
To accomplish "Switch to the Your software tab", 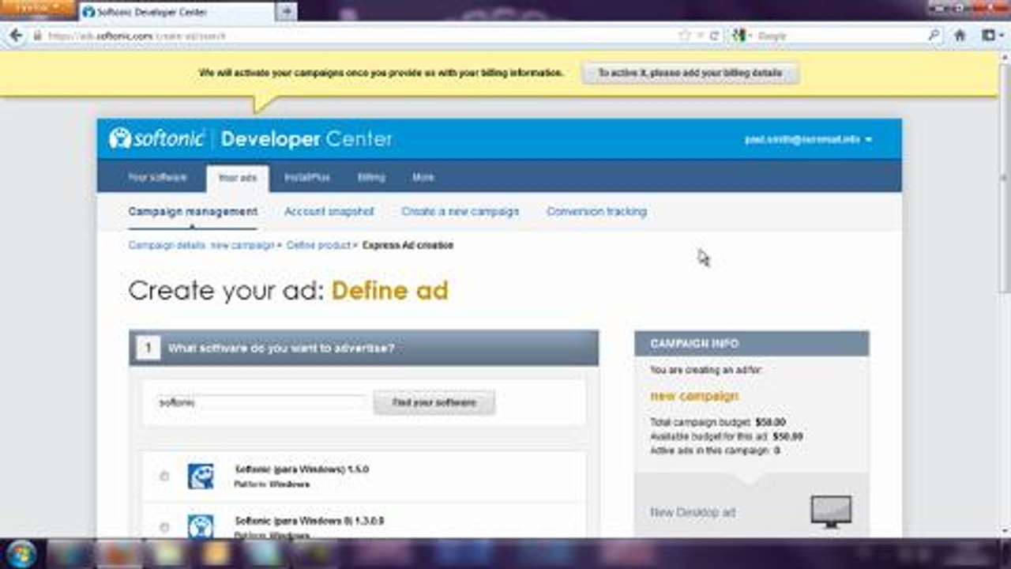I will click(x=157, y=178).
